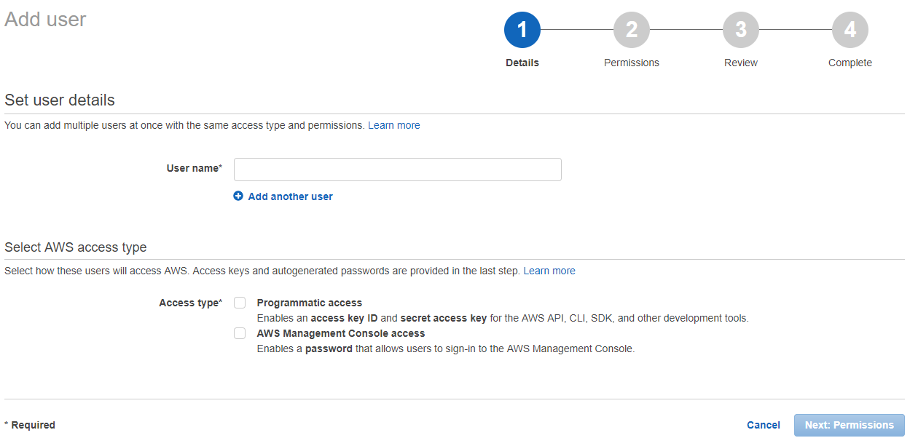910x446 pixels.
Task: Click the Add another user link
Action: point(291,196)
